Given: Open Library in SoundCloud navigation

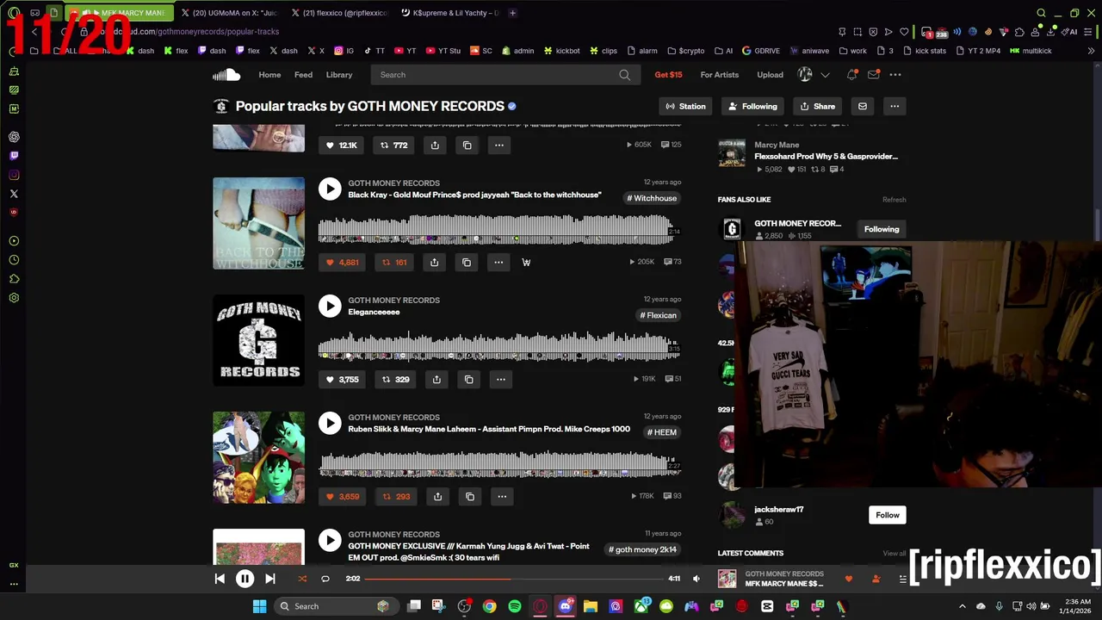Looking at the screenshot, I should [339, 75].
